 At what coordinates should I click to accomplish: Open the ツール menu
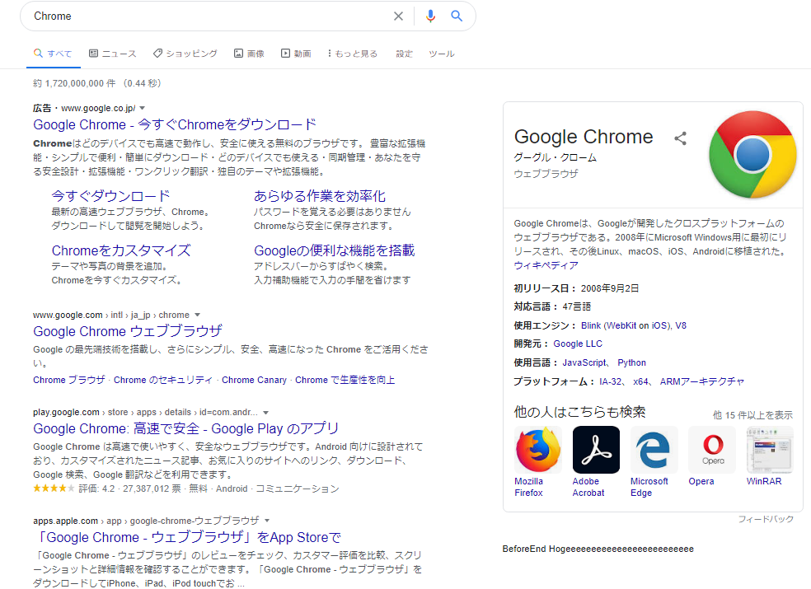point(442,54)
